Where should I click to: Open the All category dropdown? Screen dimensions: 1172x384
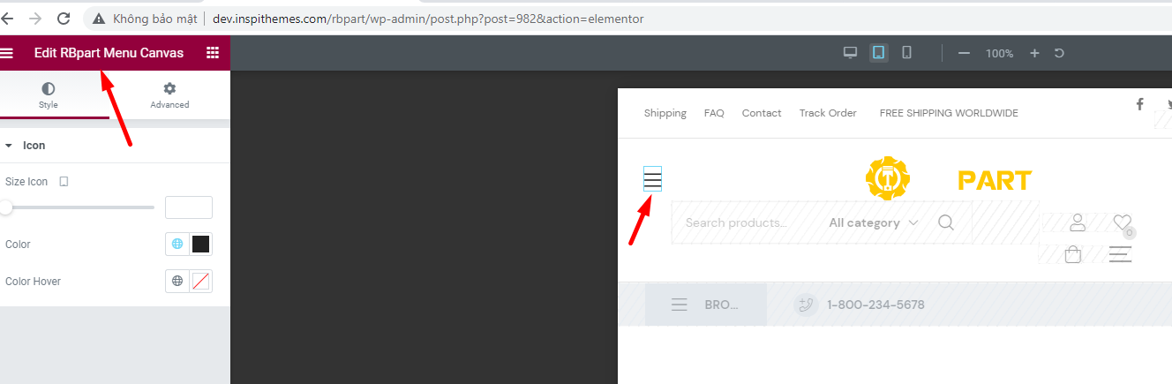873,222
